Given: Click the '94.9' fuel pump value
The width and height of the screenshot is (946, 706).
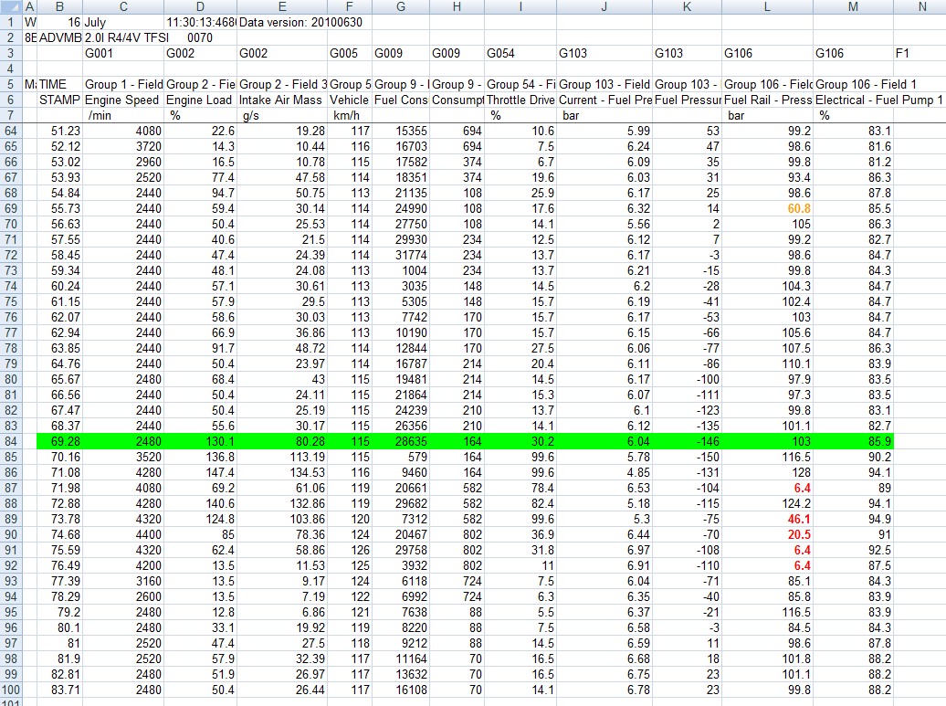Looking at the screenshot, I should [853, 519].
